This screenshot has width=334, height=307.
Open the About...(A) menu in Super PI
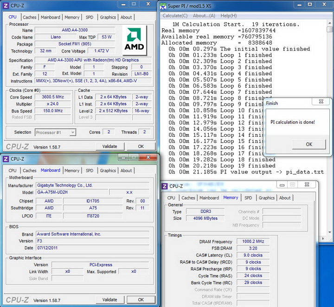[x=204, y=16]
